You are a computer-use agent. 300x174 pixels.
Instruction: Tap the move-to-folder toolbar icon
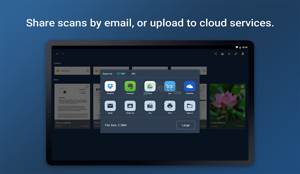click(x=222, y=54)
